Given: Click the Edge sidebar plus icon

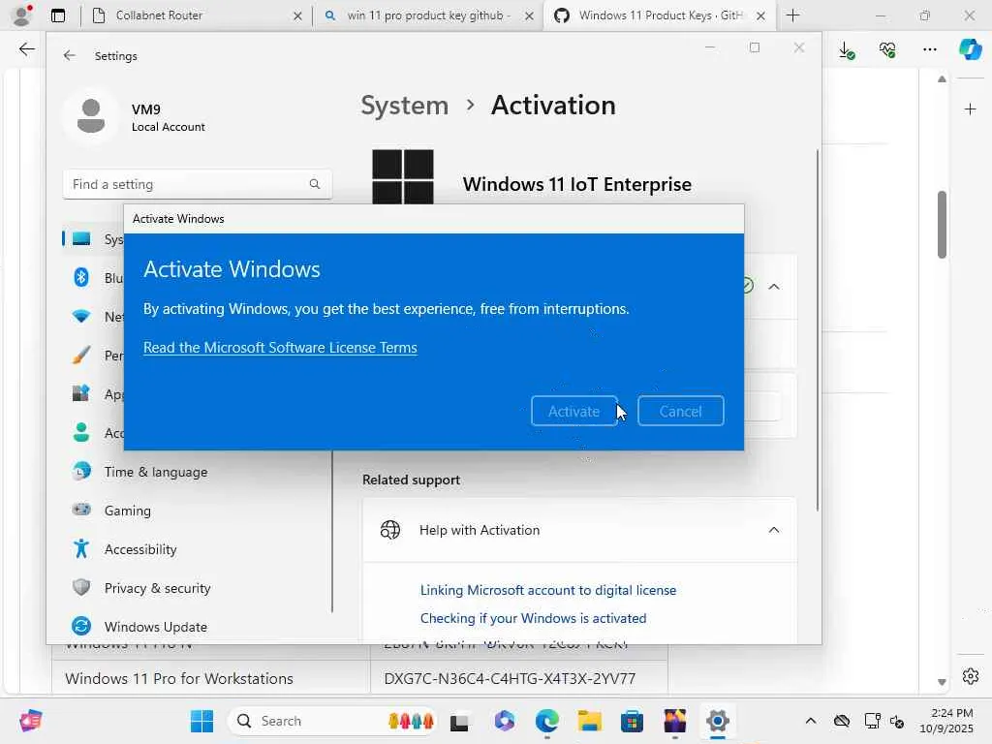Looking at the screenshot, I should [970, 109].
